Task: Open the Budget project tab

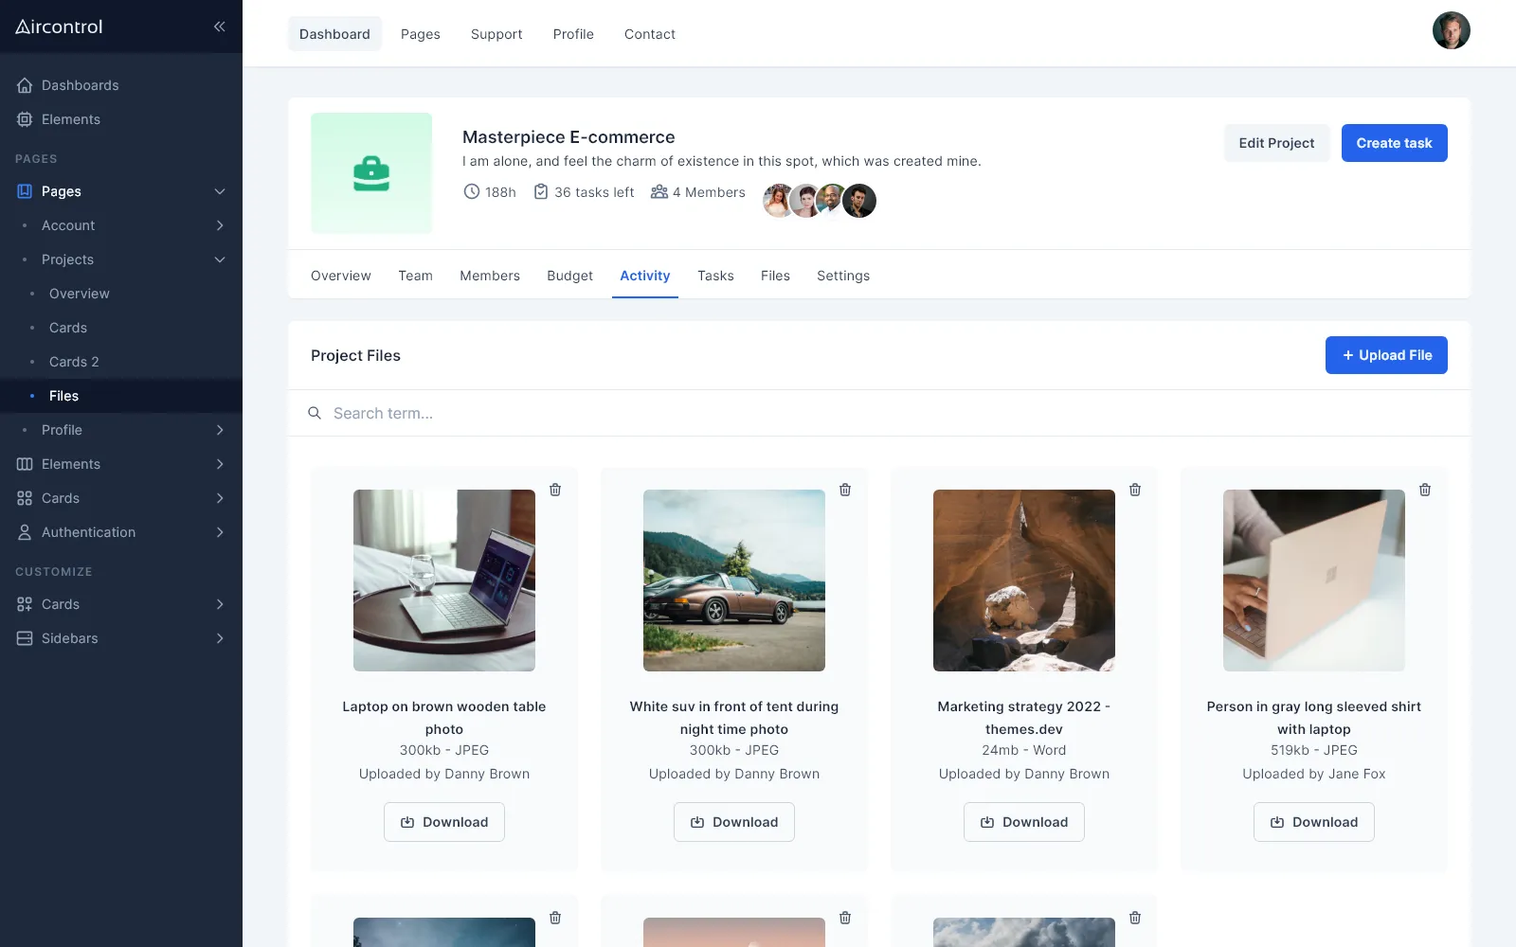Action: (x=569, y=276)
